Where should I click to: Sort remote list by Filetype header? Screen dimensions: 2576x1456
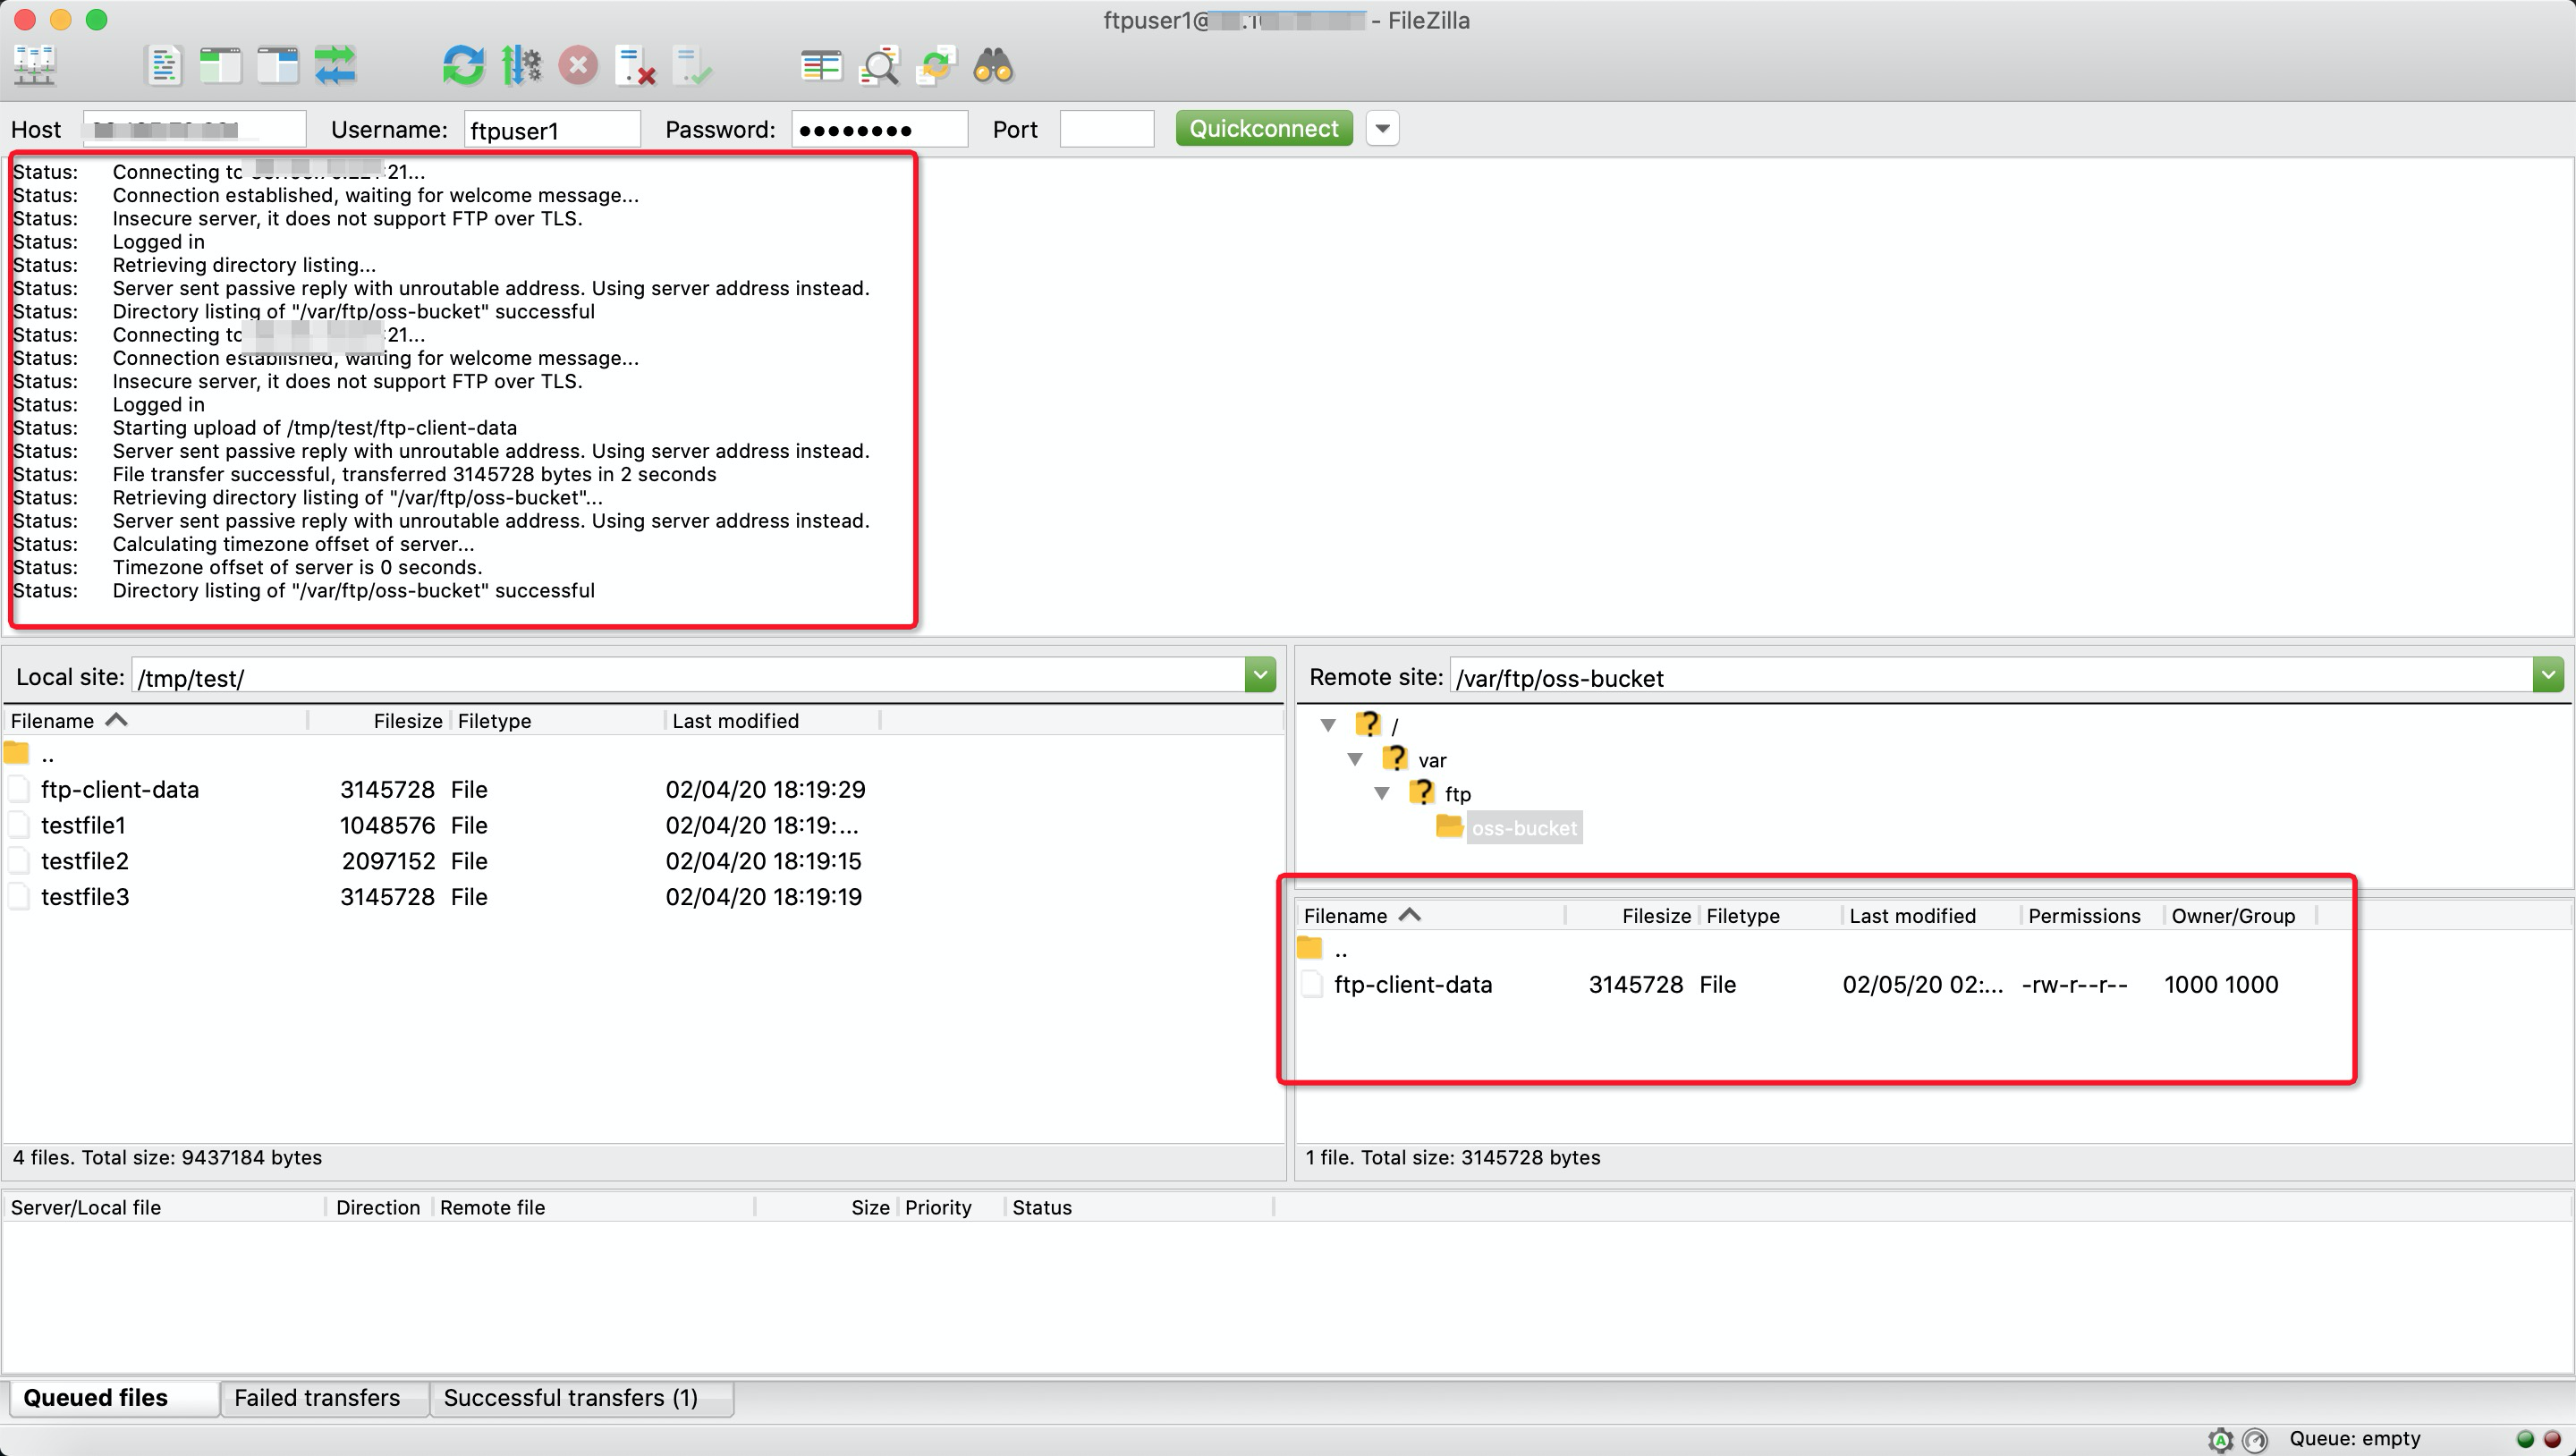coord(1771,916)
